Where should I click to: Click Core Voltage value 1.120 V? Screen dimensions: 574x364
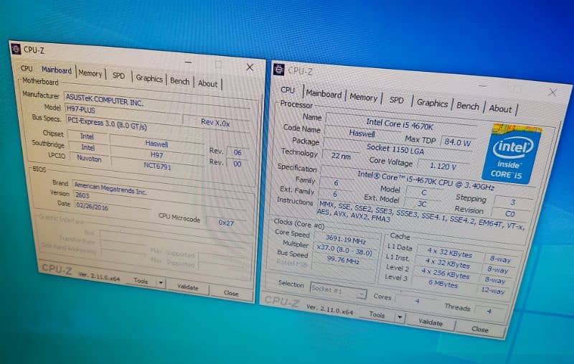(443, 167)
